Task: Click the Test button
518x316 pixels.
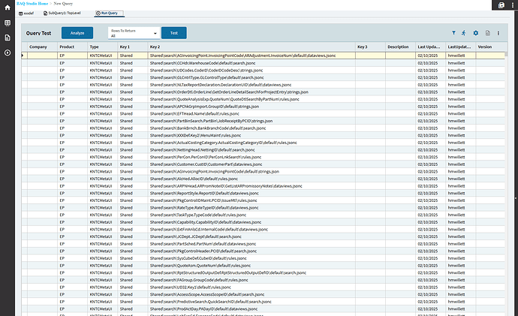Action: 174,33
